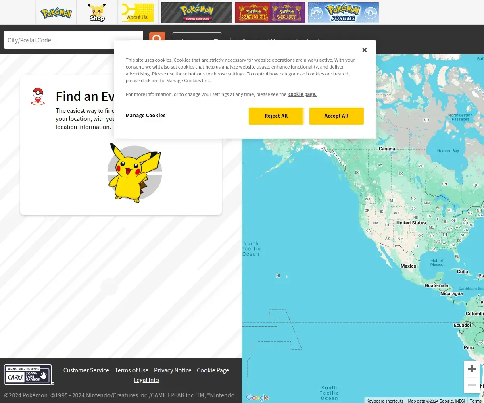Screen dimensions: 484x403
Task: Open Manage Cookies settings
Action: 146,116
